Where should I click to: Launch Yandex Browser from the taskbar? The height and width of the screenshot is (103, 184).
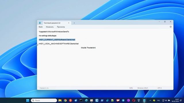click(70, 100)
